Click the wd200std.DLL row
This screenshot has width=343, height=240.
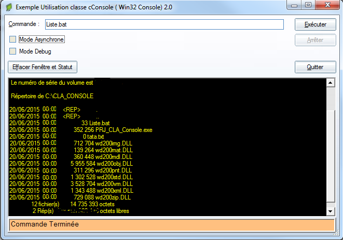pos(71,177)
